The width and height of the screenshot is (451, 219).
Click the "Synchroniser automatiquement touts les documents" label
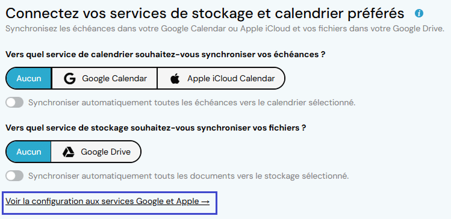click(188, 176)
